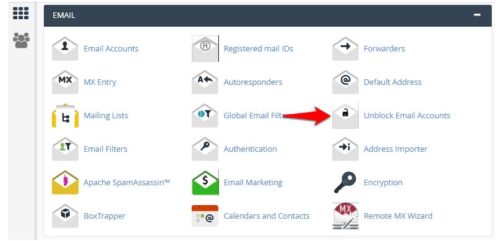Click the Email Filters link

(x=105, y=149)
